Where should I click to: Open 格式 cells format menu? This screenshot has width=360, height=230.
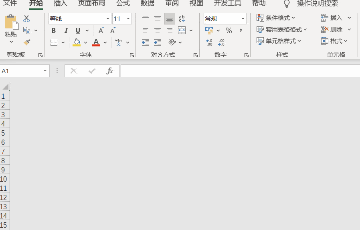tap(334, 41)
